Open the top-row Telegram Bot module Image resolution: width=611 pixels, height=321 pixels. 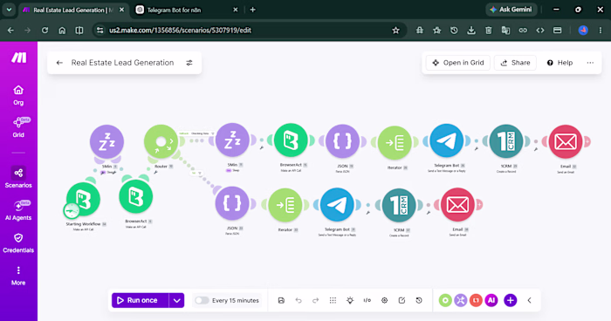pos(447,141)
